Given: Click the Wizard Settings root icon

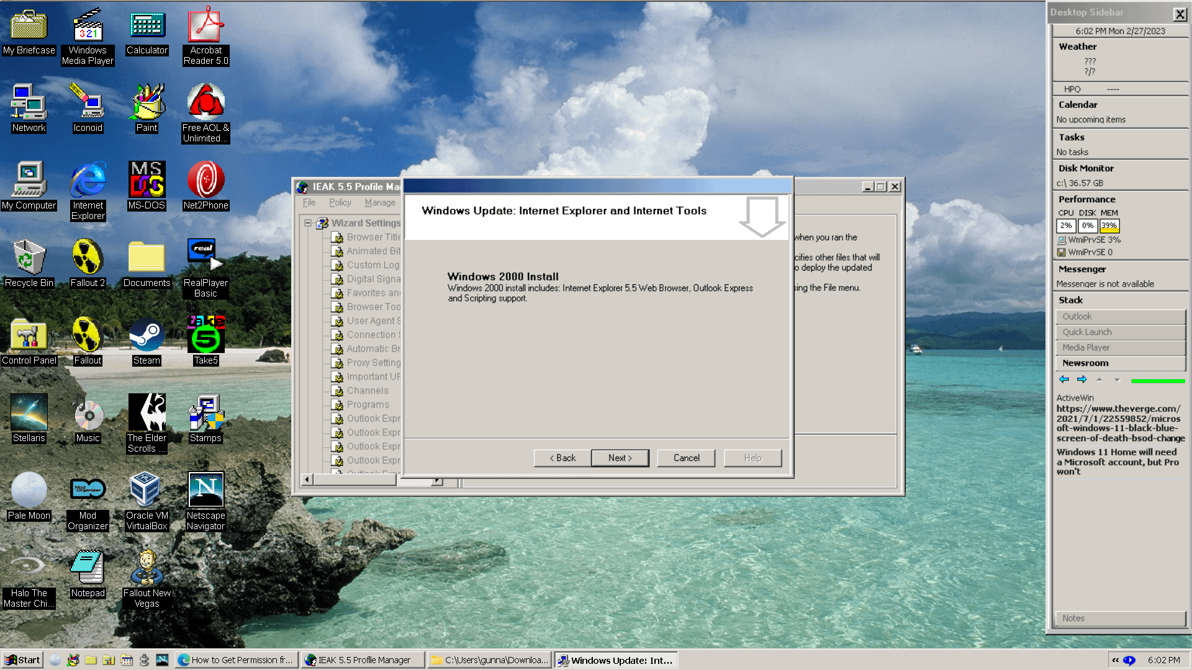Looking at the screenshot, I should [x=323, y=223].
